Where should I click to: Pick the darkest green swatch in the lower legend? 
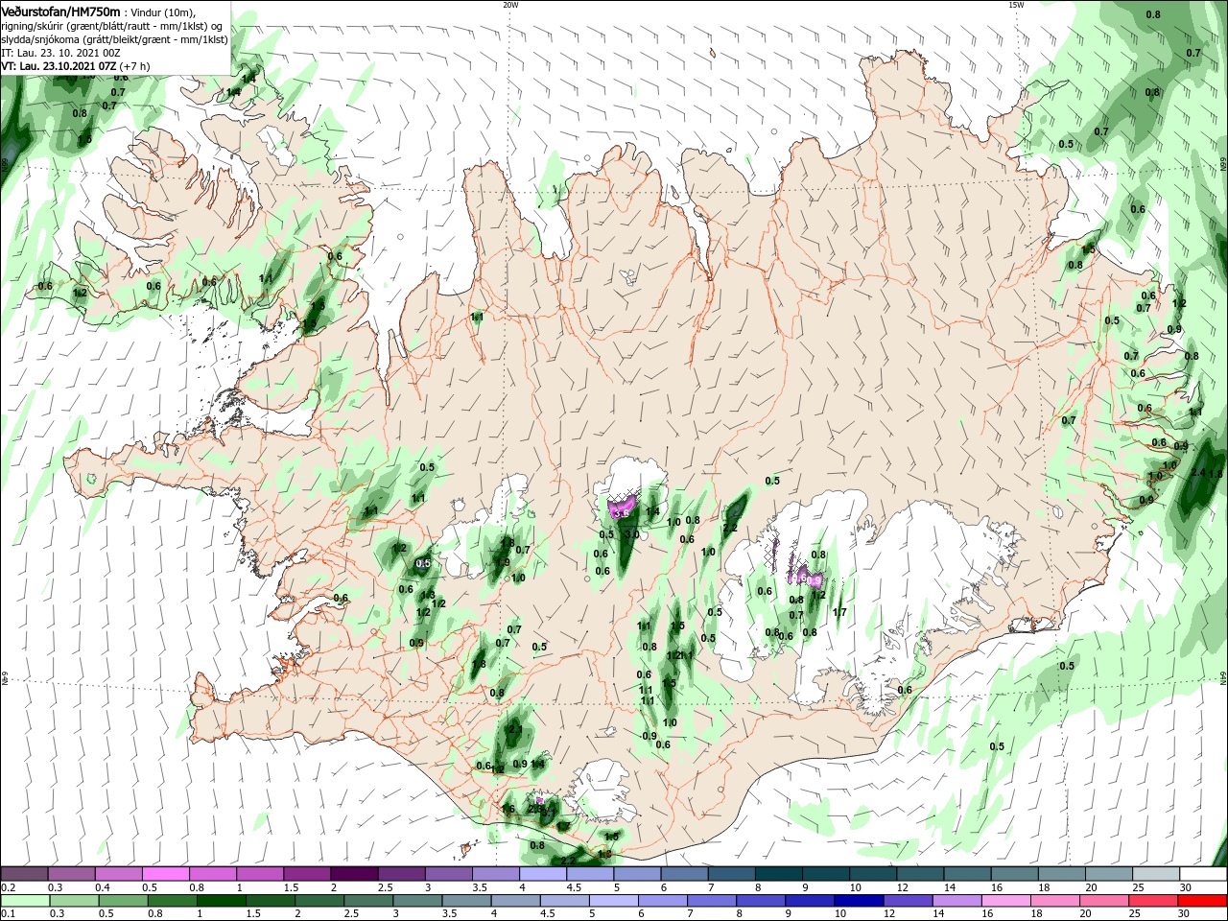tap(222, 901)
